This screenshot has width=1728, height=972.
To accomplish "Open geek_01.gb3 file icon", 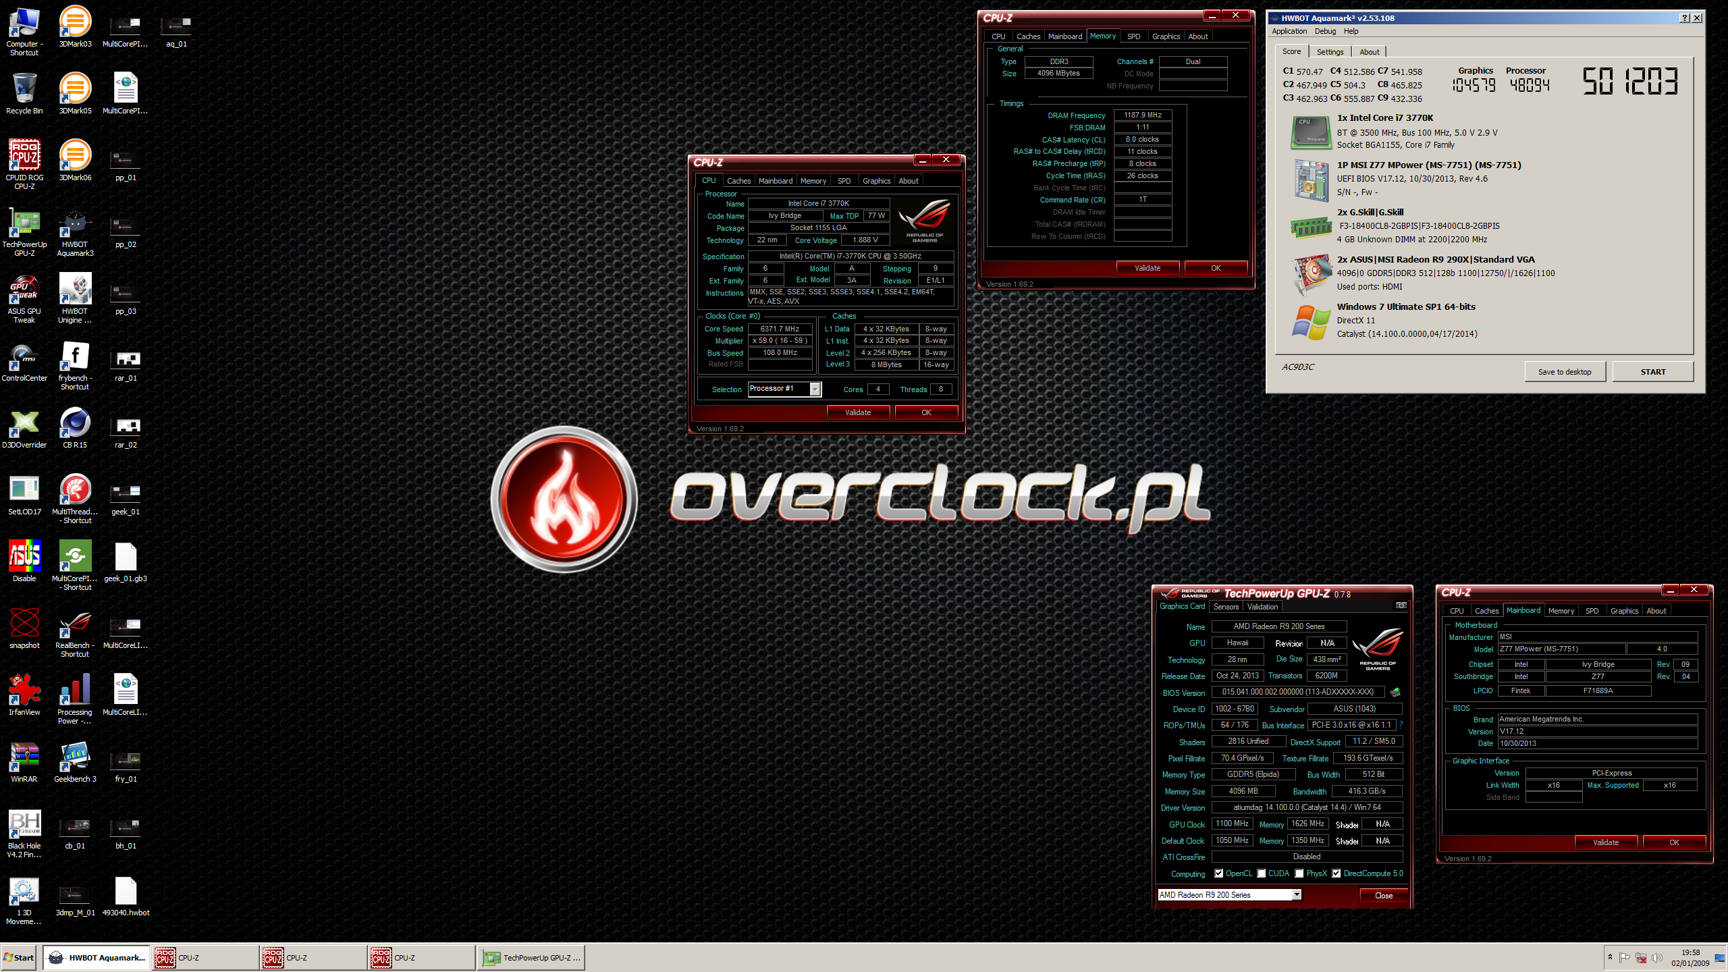I will 126,562.
